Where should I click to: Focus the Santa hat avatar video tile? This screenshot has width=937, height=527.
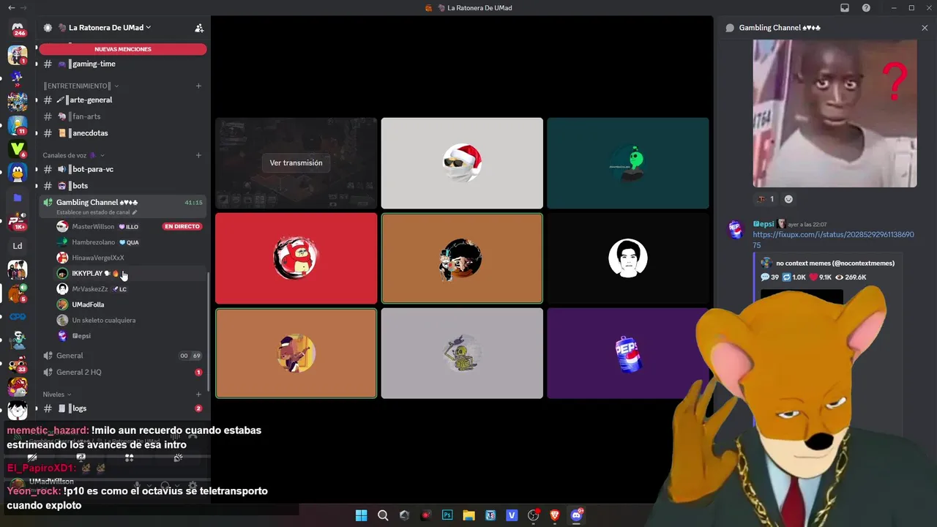[462, 163]
